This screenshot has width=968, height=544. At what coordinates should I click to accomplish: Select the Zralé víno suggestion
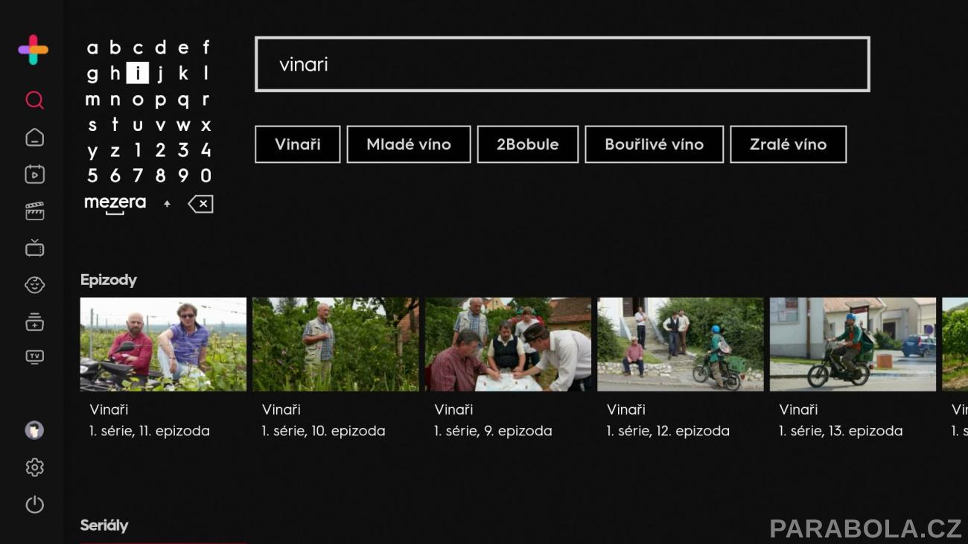[789, 144]
